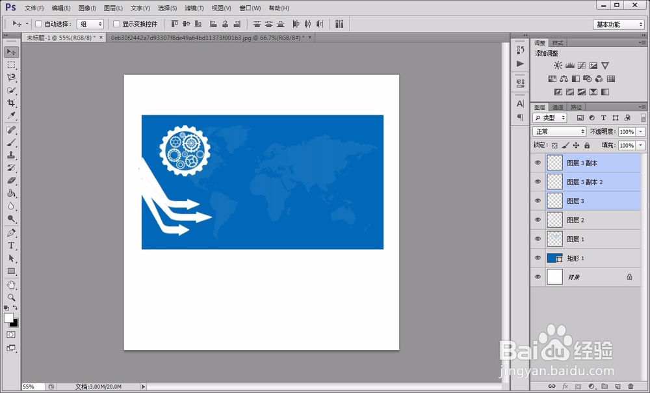The image size is (650, 393).
Task: Select the Clone Stamp tool
Action: (x=11, y=156)
